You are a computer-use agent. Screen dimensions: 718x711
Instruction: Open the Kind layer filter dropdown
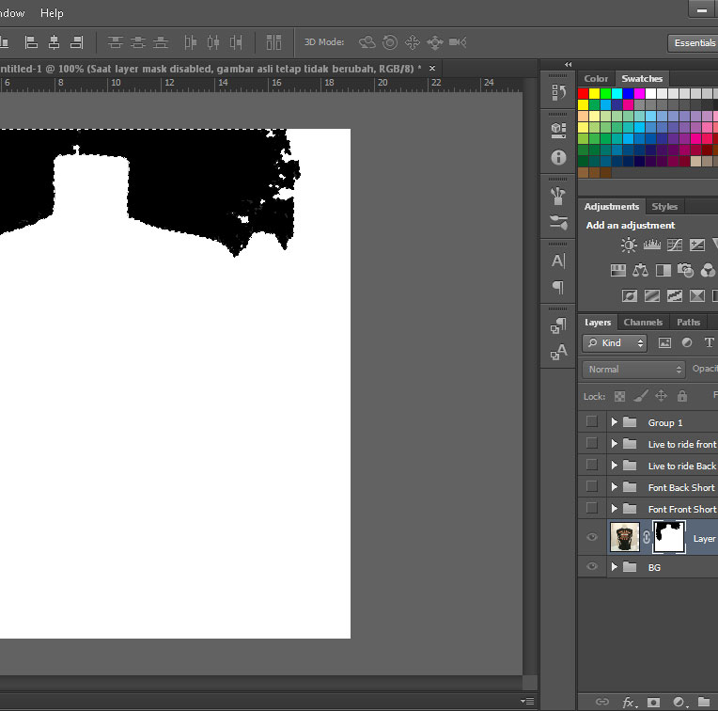pos(615,343)
